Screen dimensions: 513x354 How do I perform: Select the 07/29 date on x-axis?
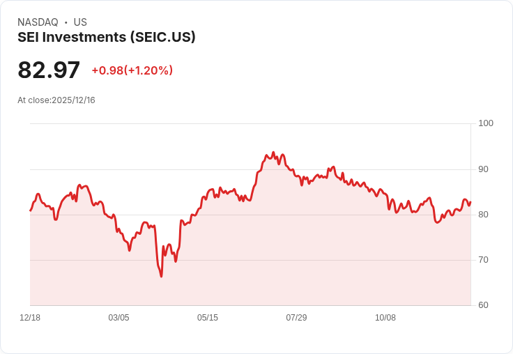[x=296, y=318]
